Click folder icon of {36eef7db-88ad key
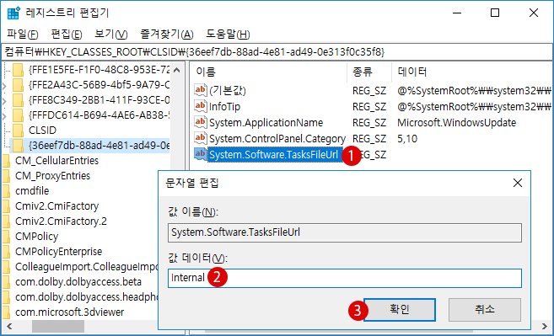This screenshot has height=336, width=554. pyautogui.click(x=18, y=146)
